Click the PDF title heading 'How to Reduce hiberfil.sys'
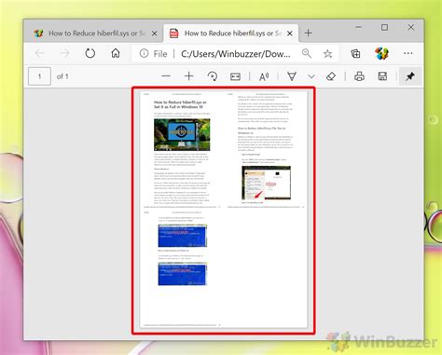Viewport: 442px width, 355px height. pyautogui.click(x=180, y=104)
